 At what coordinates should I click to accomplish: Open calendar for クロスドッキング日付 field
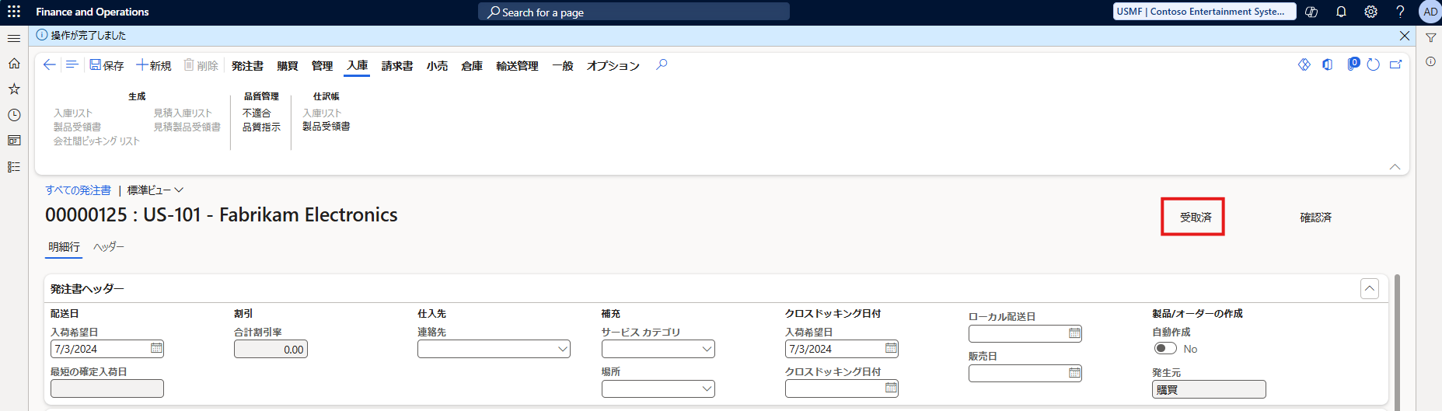coord(891,388)
